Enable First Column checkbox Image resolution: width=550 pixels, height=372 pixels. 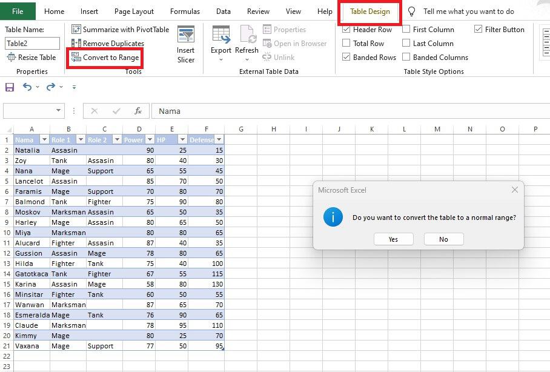click(x=406, y=29)
